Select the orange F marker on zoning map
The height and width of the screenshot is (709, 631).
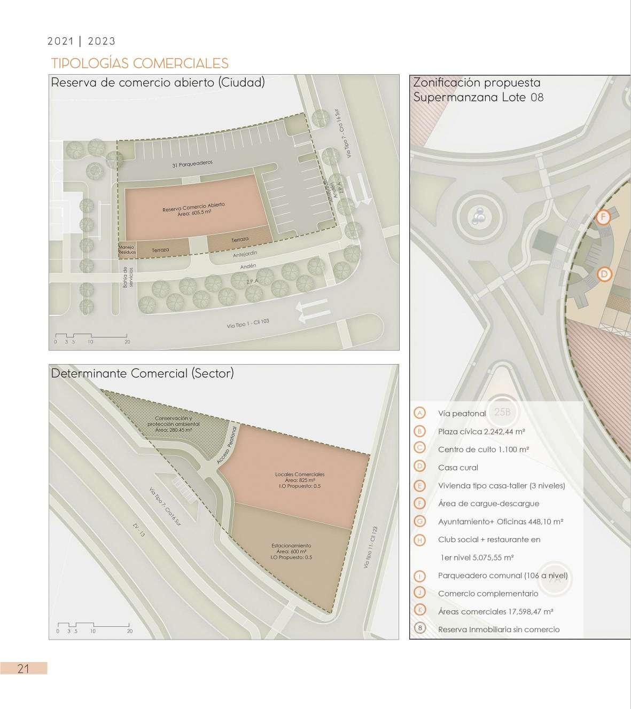[x=603, y=217]
